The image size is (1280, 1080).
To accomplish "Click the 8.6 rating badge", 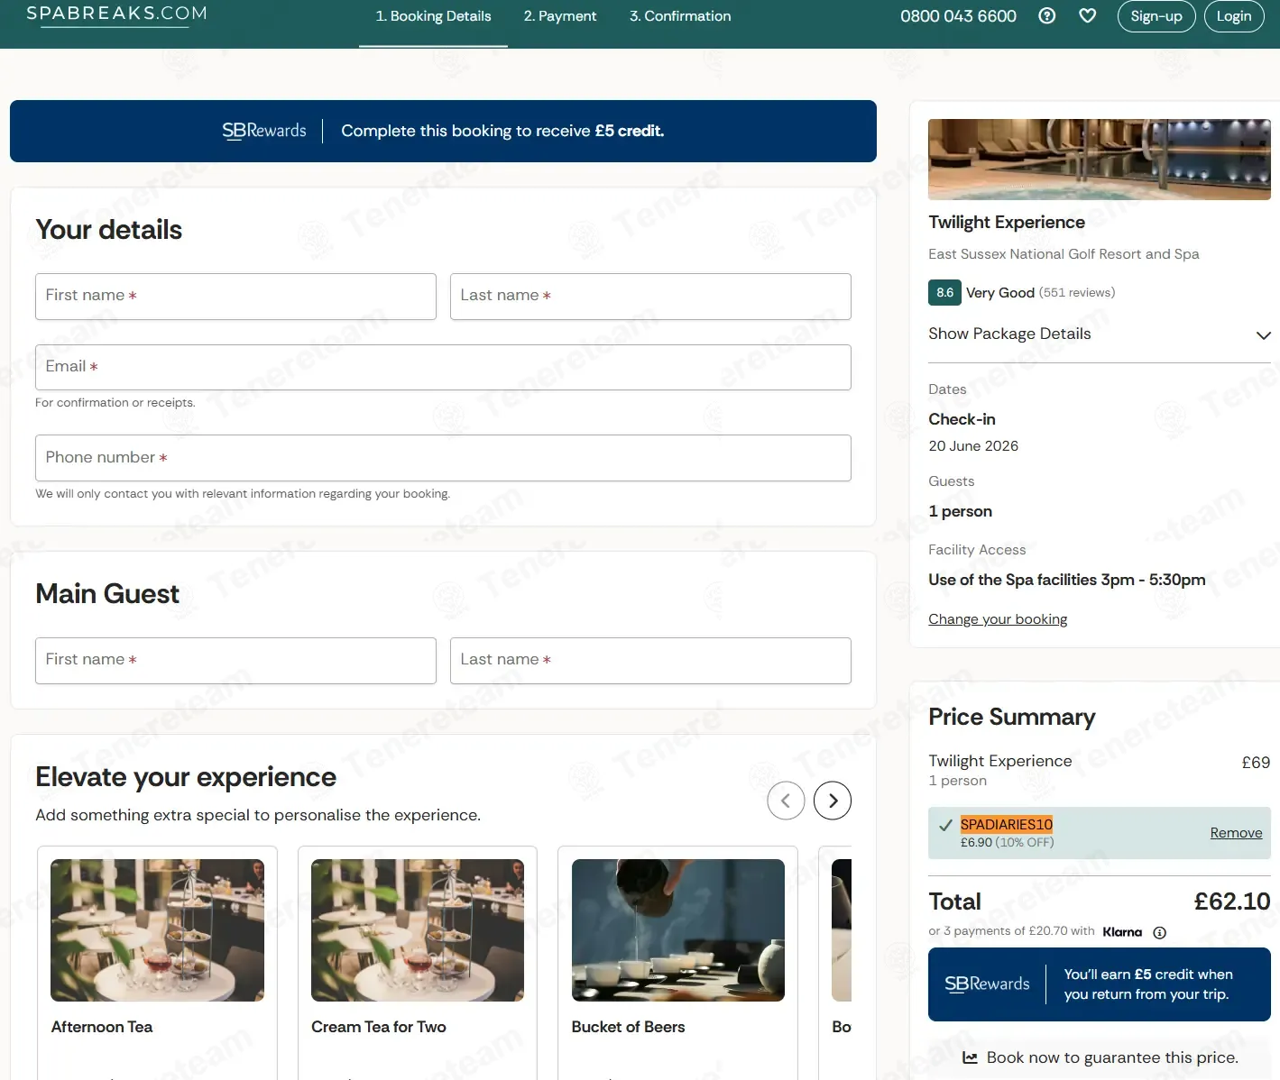I will 944,293.
